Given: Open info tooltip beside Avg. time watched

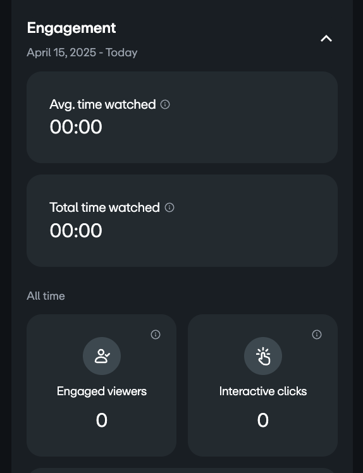Looking at the screenshot, I should click(165, 104).
